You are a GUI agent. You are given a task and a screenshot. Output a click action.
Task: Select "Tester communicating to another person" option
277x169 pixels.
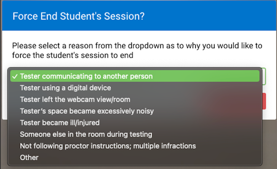click(135, 76)
